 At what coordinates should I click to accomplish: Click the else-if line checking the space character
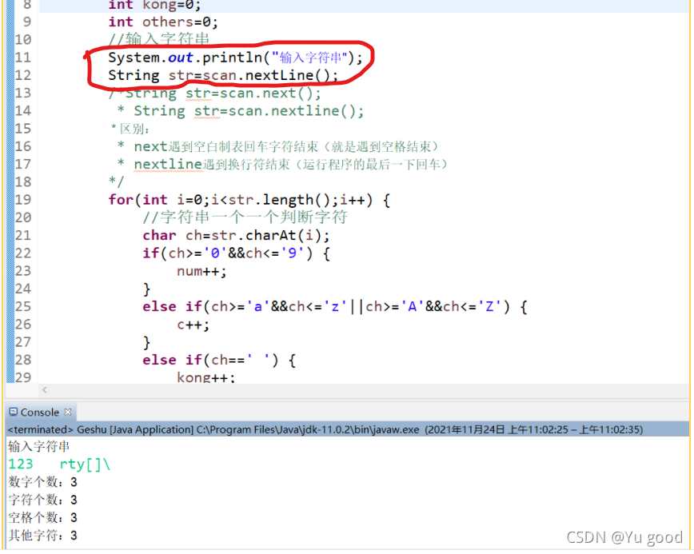219,360
